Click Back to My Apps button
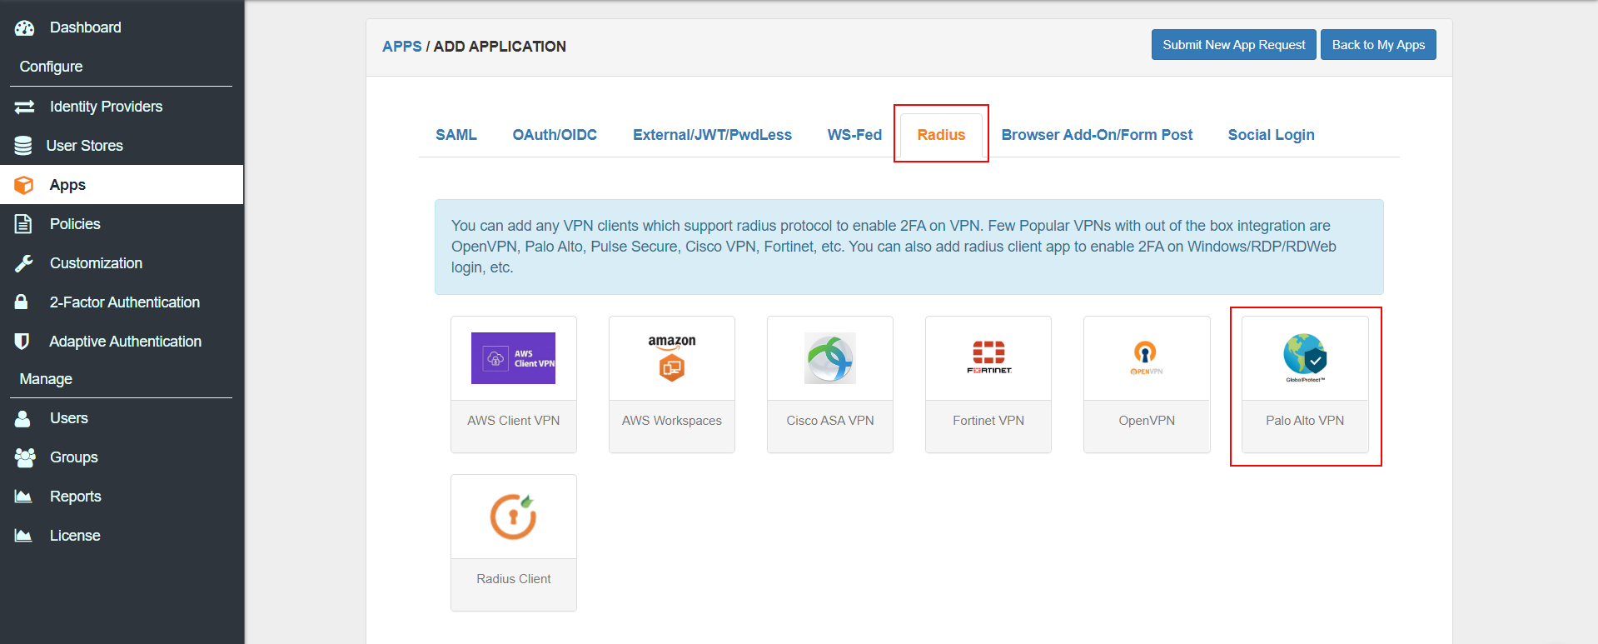Image resolution: width=1598 pixels, height=644 pixels. (x=1378, y=45)
